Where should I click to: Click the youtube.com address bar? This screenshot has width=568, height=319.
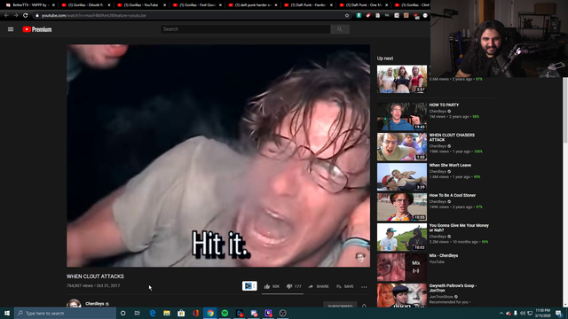(x=188, y=16)
